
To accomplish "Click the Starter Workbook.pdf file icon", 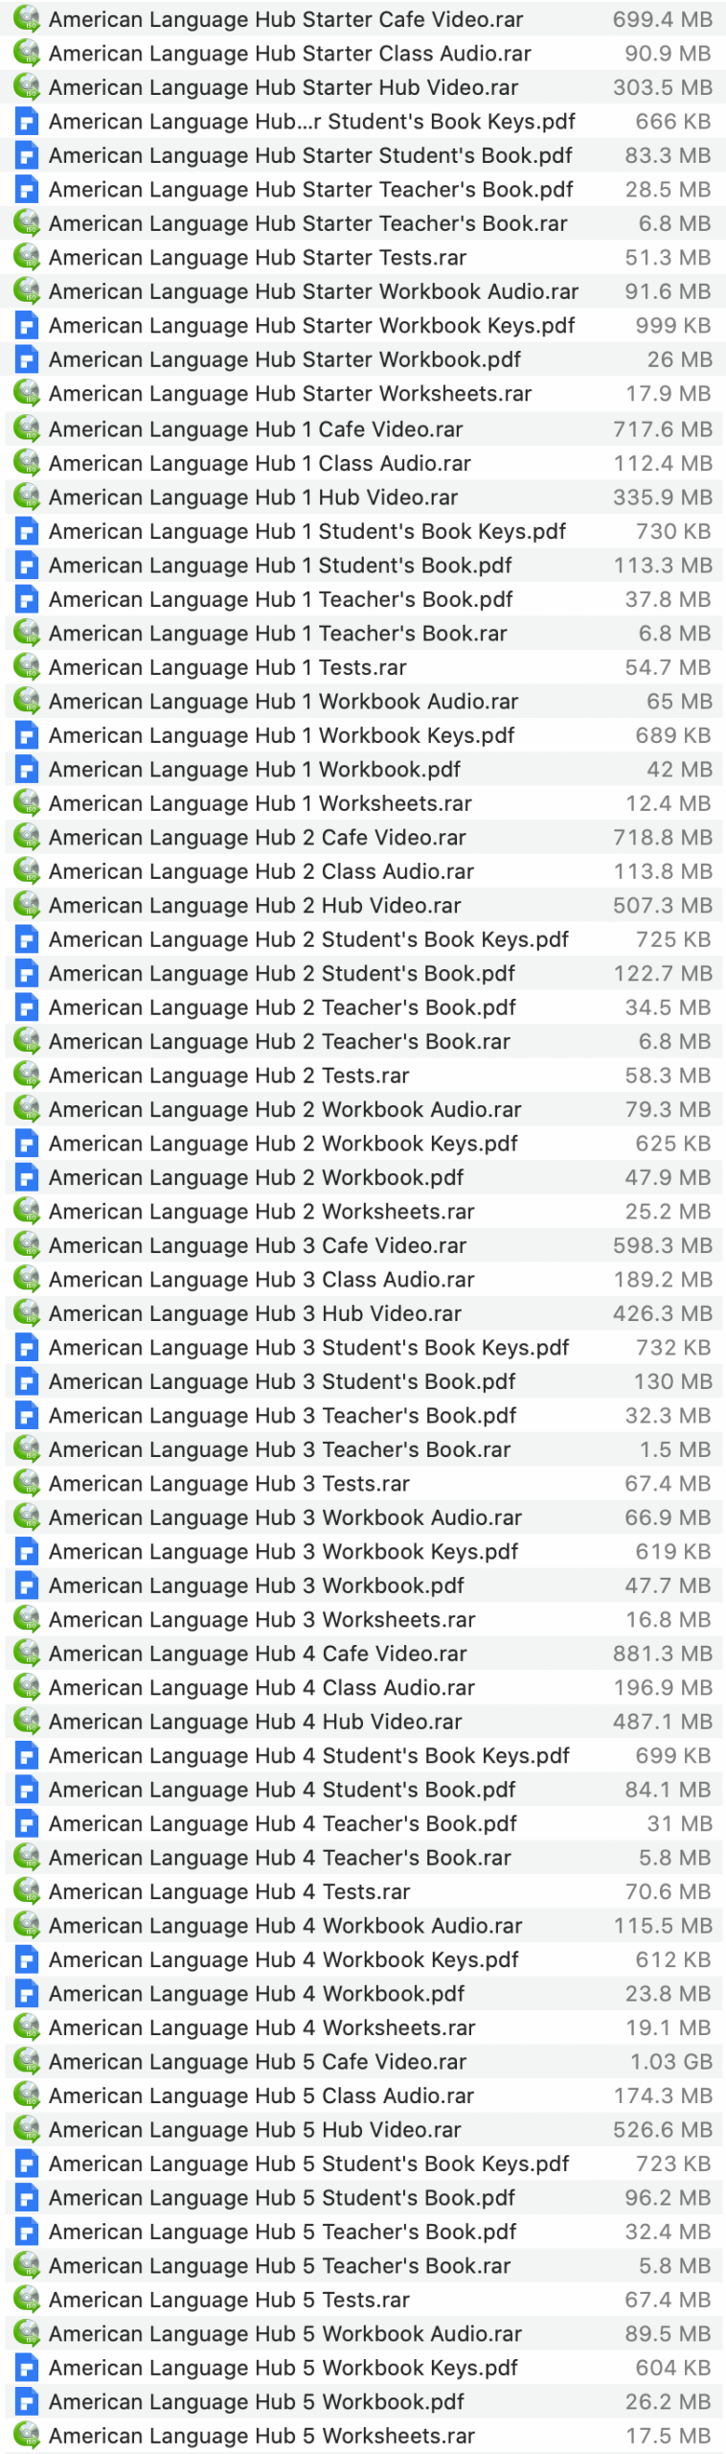I will [27, 359].
